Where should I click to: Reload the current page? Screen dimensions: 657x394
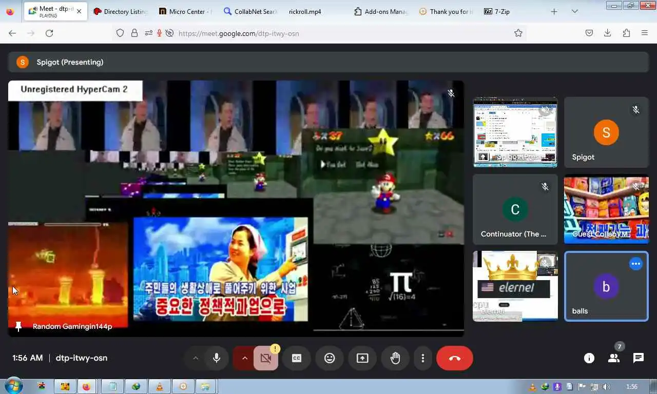pos(49,33)
